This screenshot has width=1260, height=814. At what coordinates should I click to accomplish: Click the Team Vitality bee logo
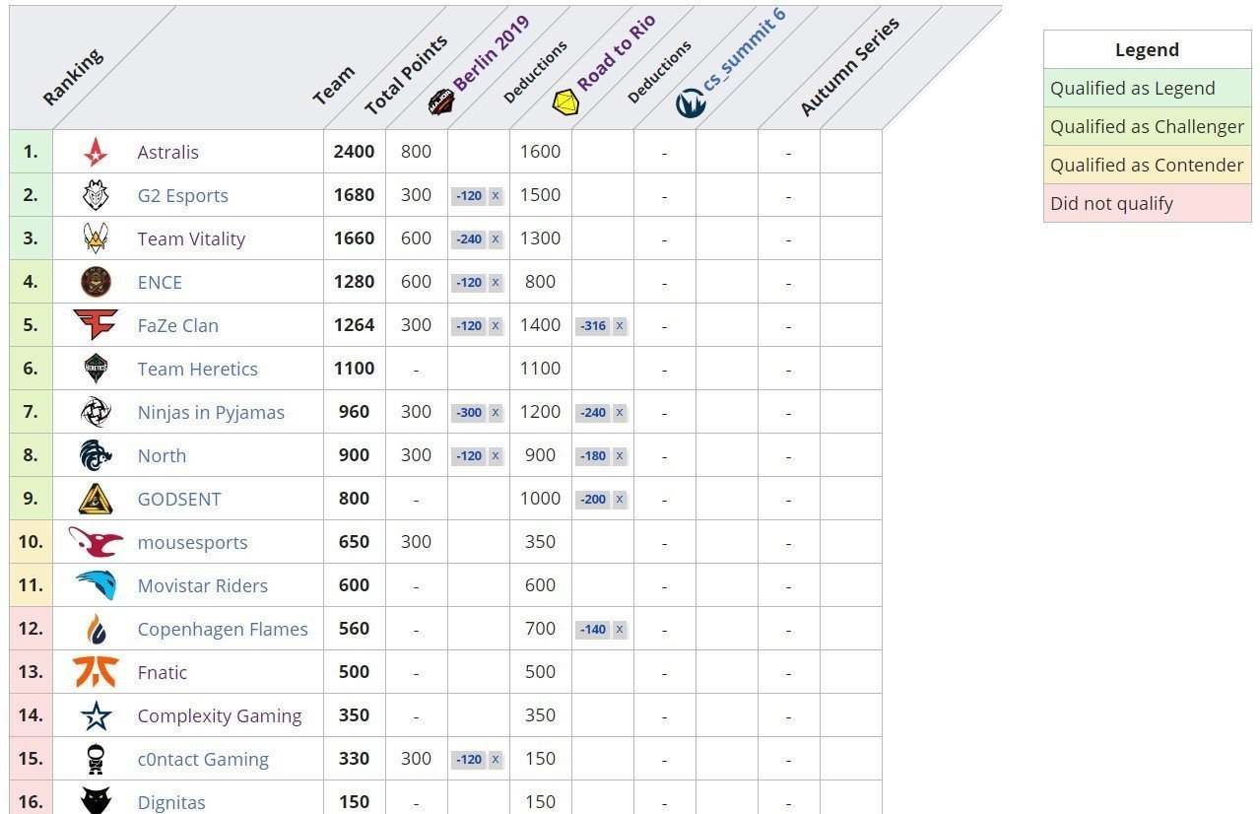[x=96, y=238]
